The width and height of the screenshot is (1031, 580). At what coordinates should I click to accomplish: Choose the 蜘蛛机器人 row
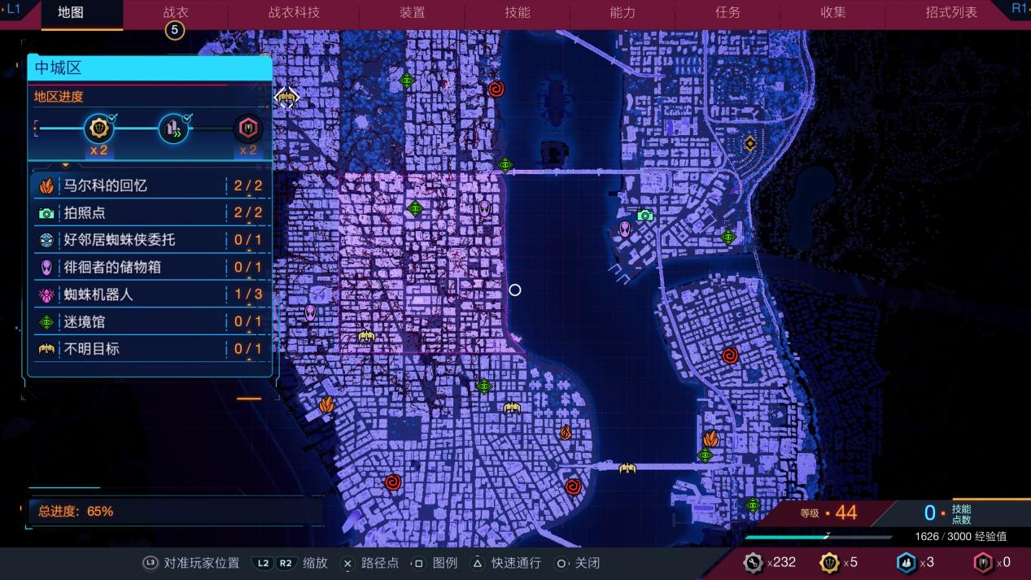[x=151, y=294]
